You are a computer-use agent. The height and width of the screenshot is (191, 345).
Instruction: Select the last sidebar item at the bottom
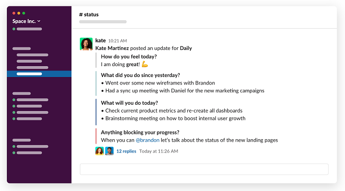(x=29, y=153)
